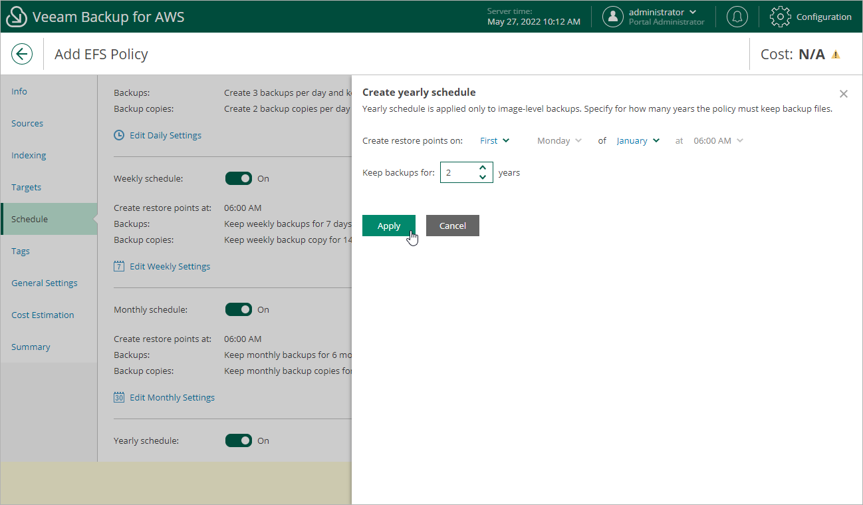Click inside the Keep backups years field
The image size is (863, 505).
(x=459, y=172)
